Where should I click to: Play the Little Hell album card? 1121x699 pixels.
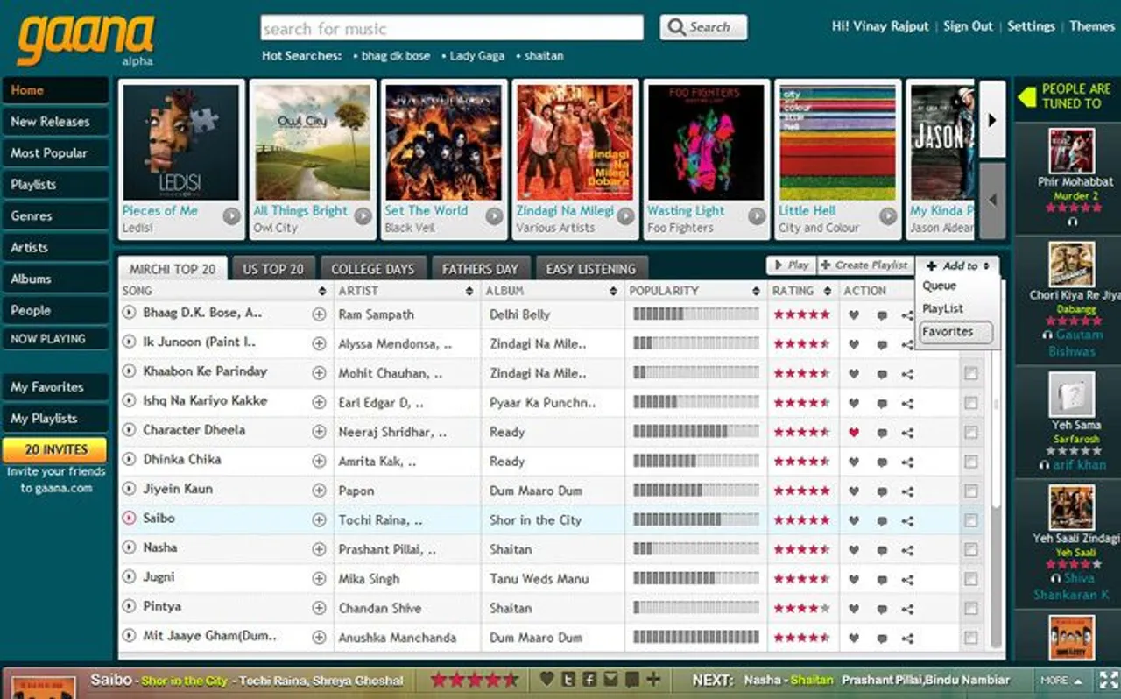pyautogui.click(x=888, y=215)
